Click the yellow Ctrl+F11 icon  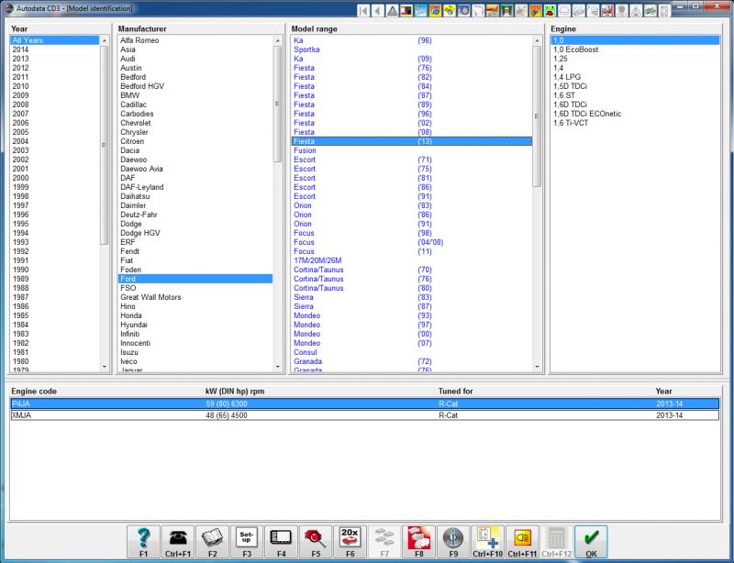pyautogui.click(x=522, y=542)
